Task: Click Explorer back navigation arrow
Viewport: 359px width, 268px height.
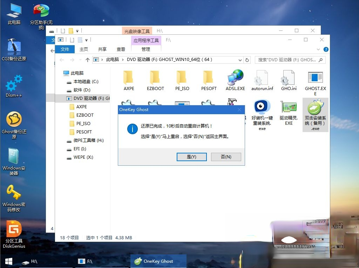Action: [62, 60]
